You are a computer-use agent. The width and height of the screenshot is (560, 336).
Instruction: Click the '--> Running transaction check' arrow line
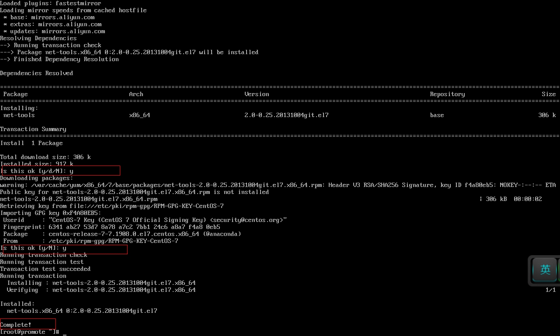point(51,45)
